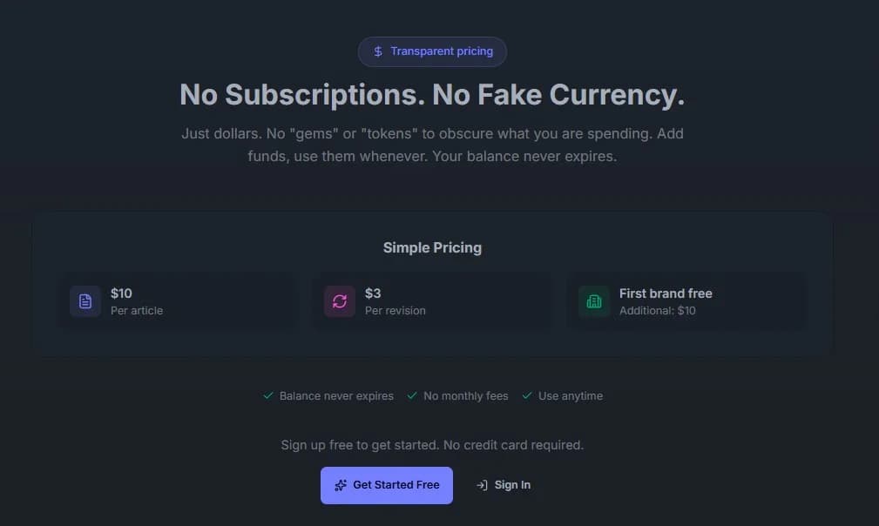Click the checkmark beside No monthly fees
Viewport: 879px width, 526px height.
410,395
